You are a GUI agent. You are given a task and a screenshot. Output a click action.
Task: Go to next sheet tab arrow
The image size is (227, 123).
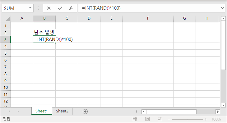click(18, 111)
